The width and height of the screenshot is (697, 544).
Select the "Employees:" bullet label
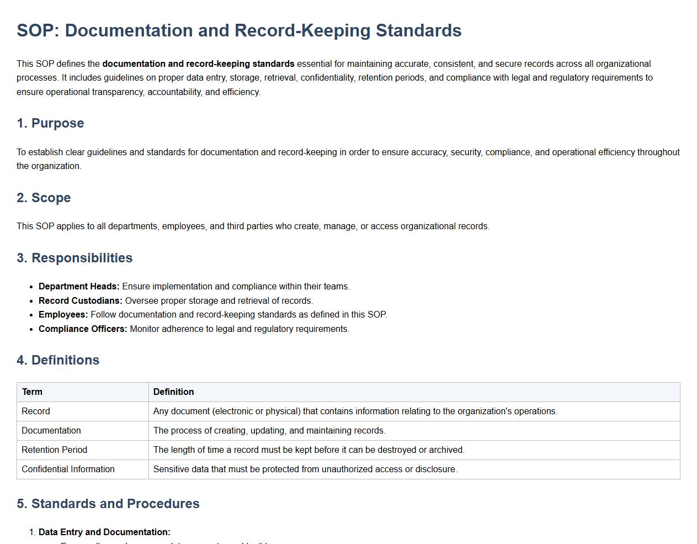click(x=63, y=315)
